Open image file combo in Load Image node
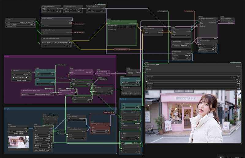 (x=18, y=132)
